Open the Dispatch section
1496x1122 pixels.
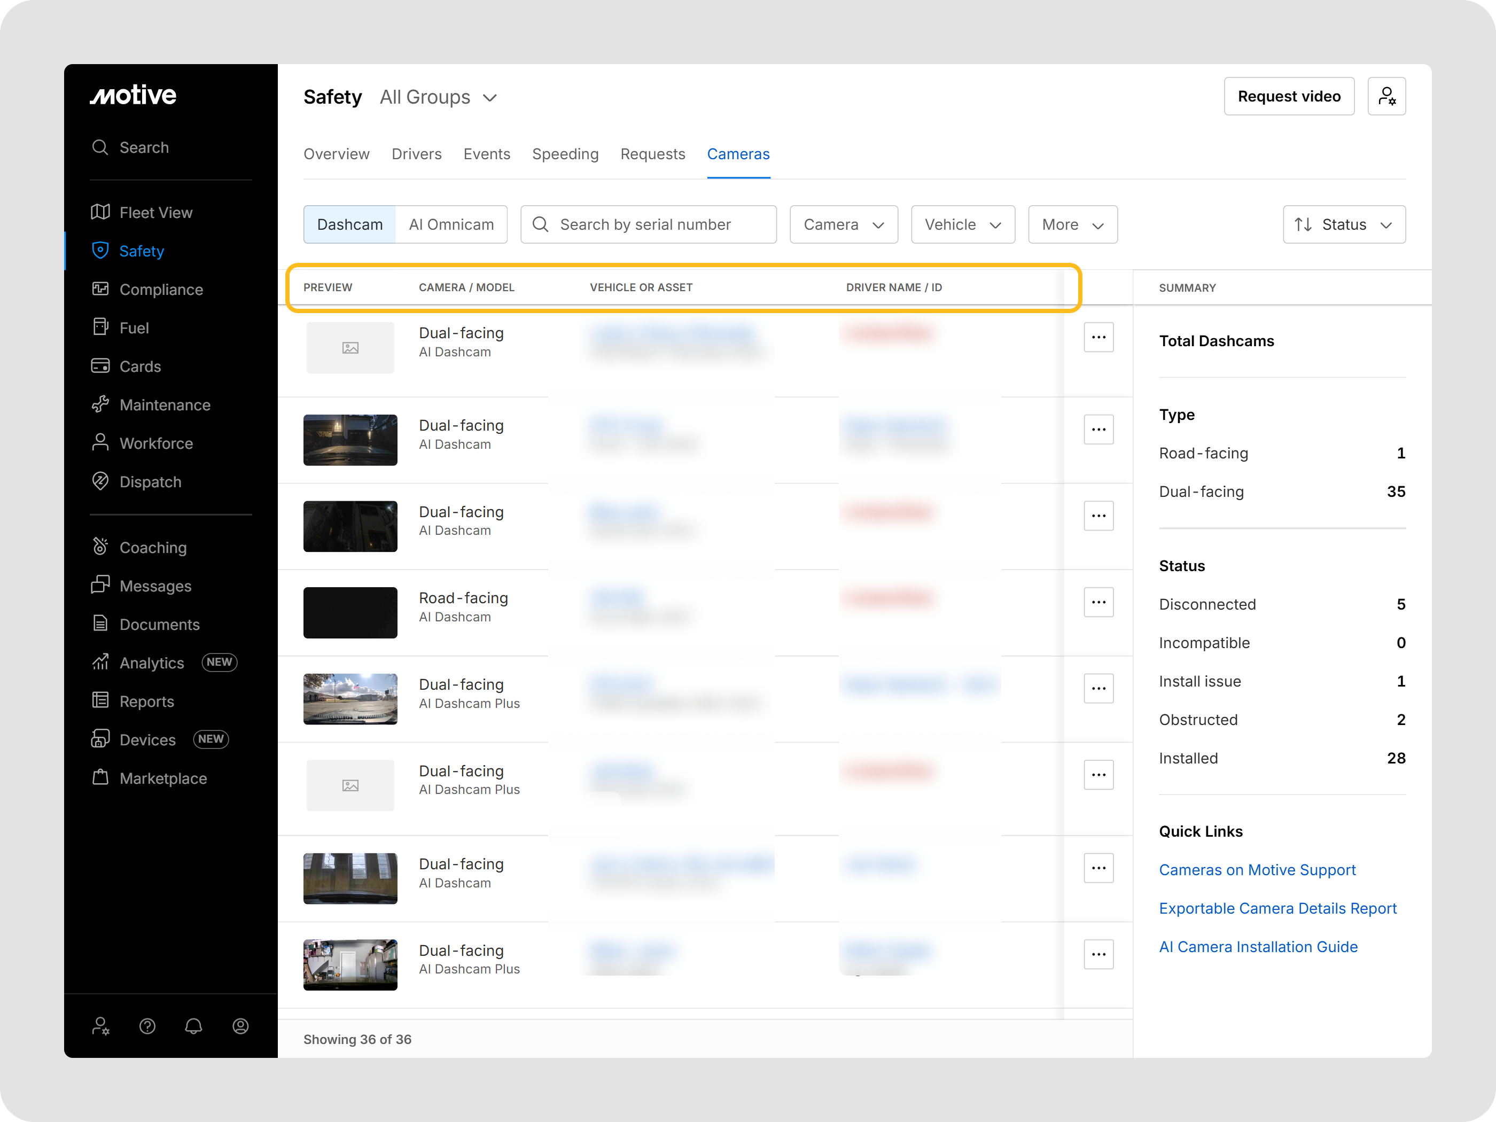pos(150,481)
